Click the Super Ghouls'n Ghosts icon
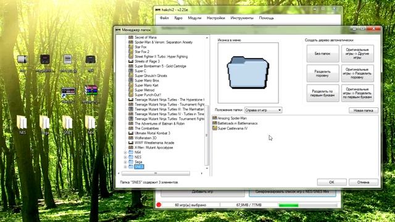Image resolution: width=395 pixels, height=222 pixels. pos(131,75)
